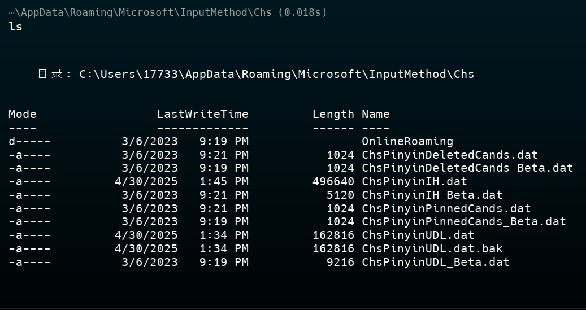Select the ChsPinyinDeletedCands.dat filename

pos(449,155)
